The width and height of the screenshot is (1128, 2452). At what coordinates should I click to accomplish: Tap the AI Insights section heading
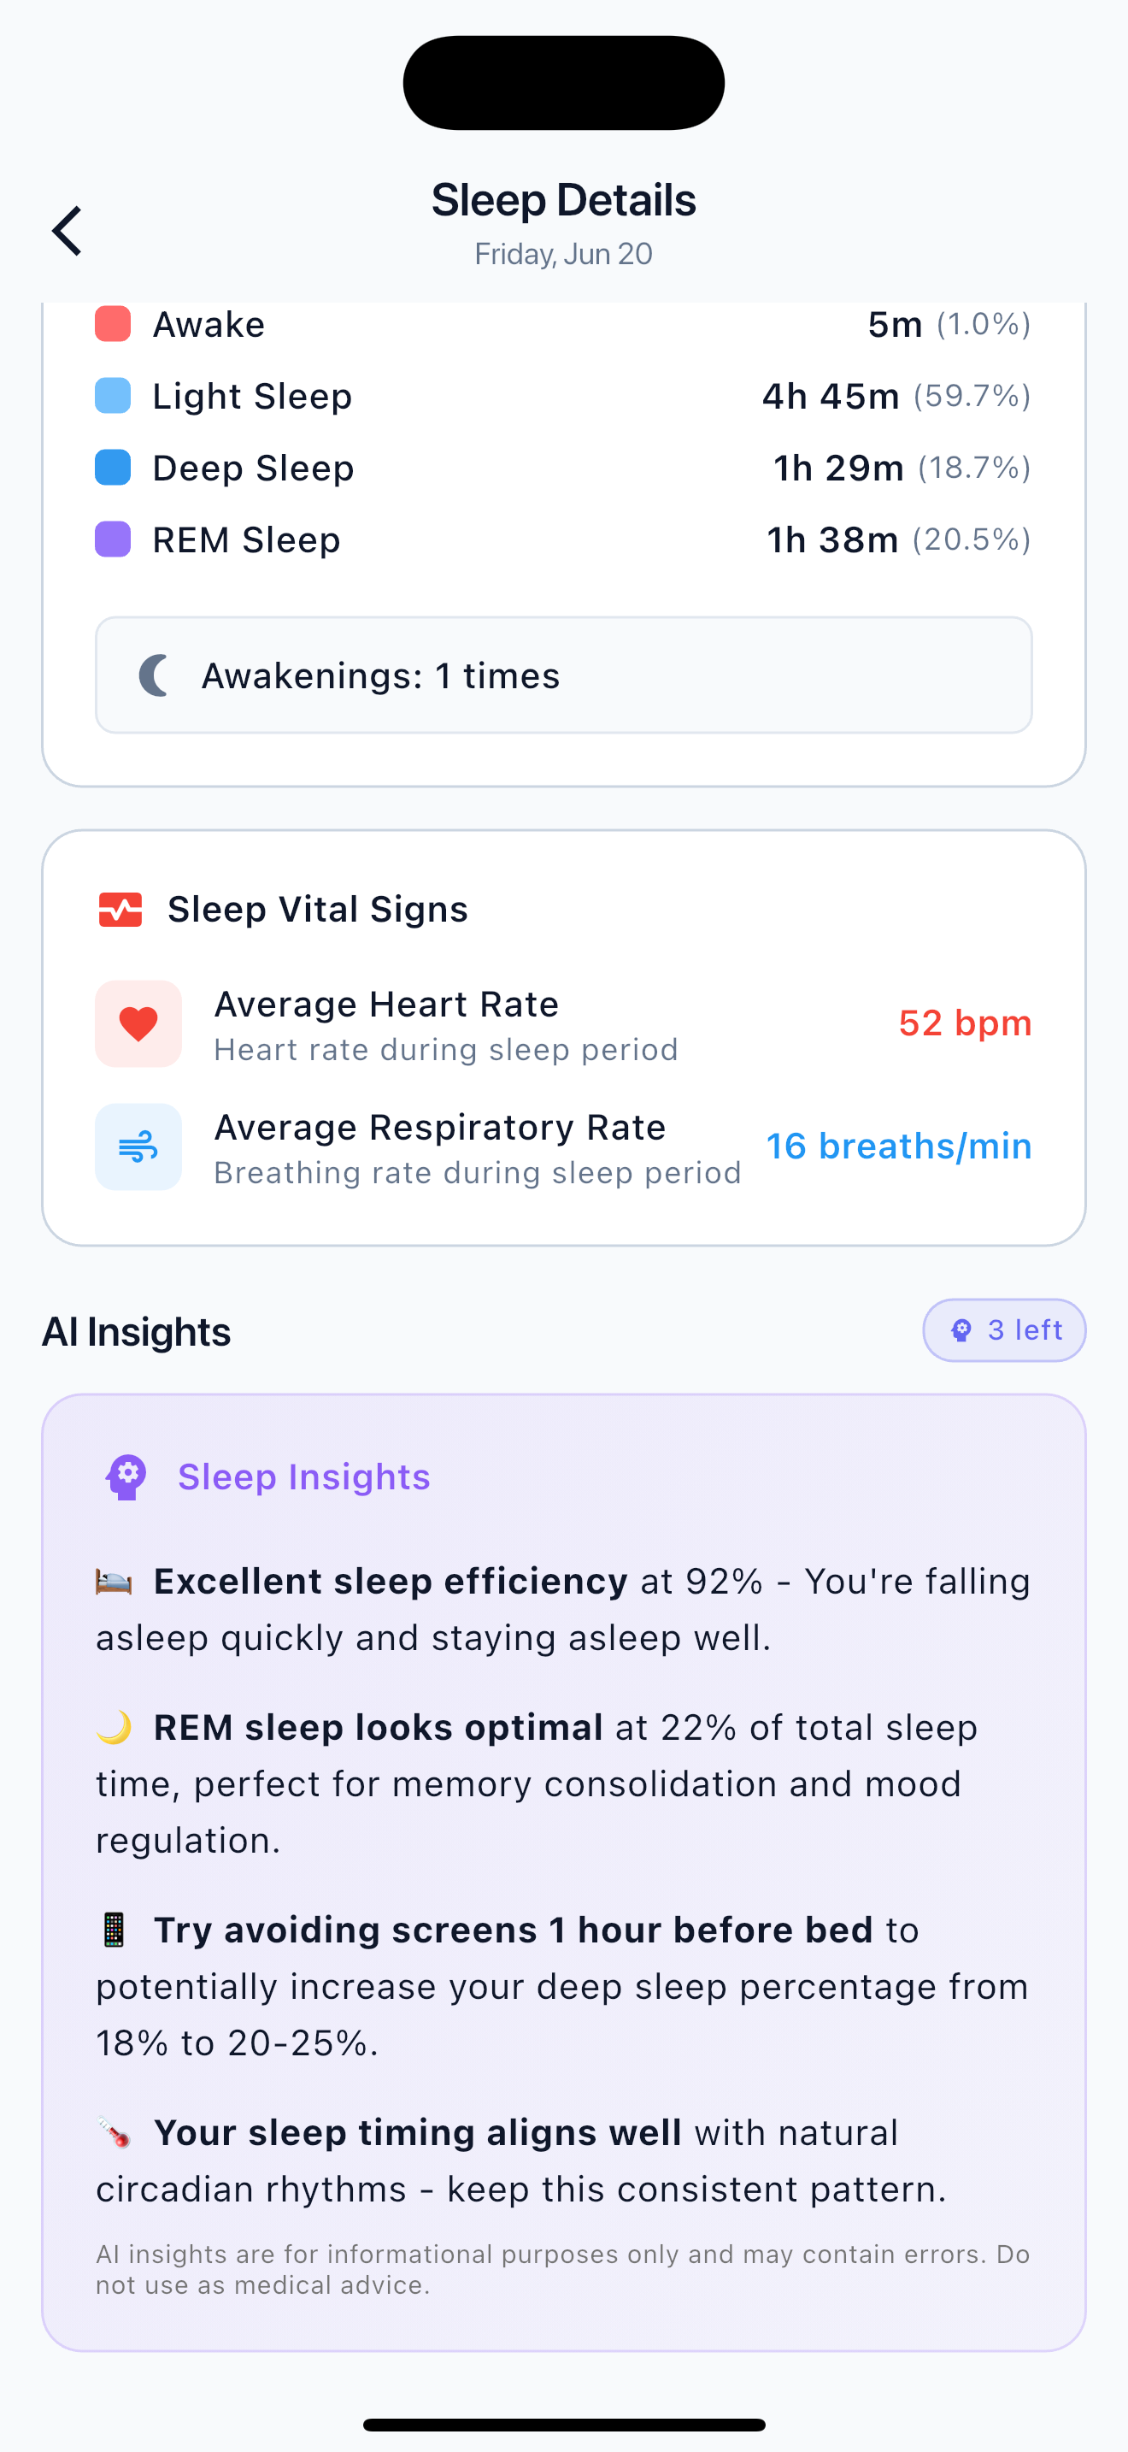click(x=137, y=1332)
